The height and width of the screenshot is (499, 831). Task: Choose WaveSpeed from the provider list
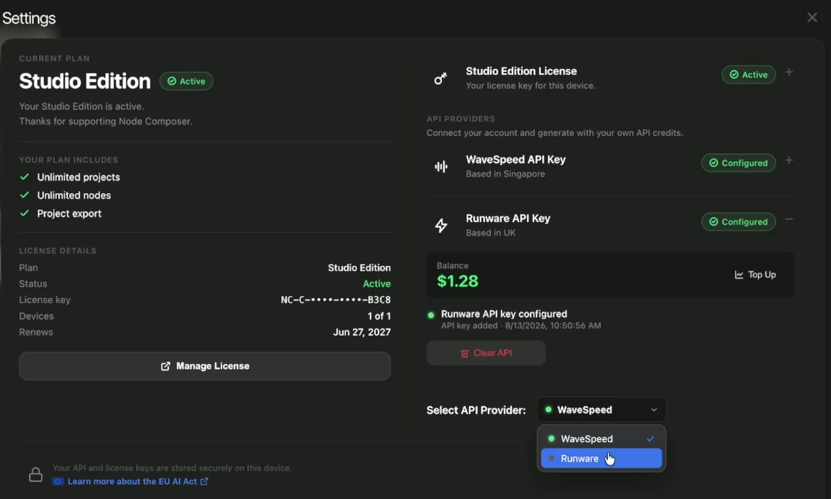tap(601, 439)
